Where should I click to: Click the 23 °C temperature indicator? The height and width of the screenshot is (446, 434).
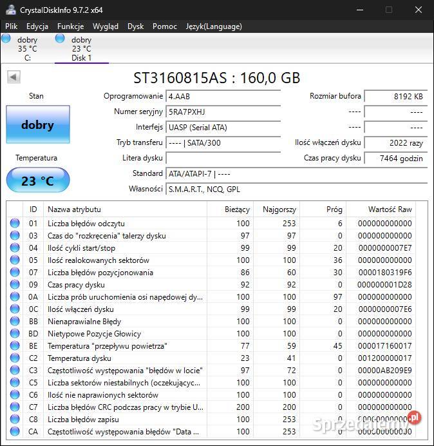click(x=37, y=180)
